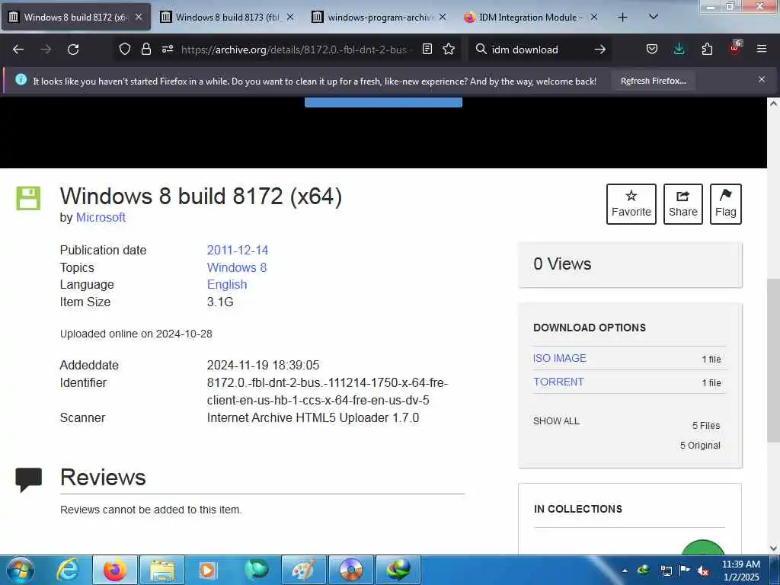Go back to the previous page
The image size is (780, 585).
tap(18, 50)
